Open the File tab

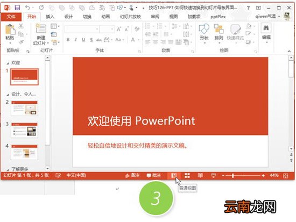point(11,17)
